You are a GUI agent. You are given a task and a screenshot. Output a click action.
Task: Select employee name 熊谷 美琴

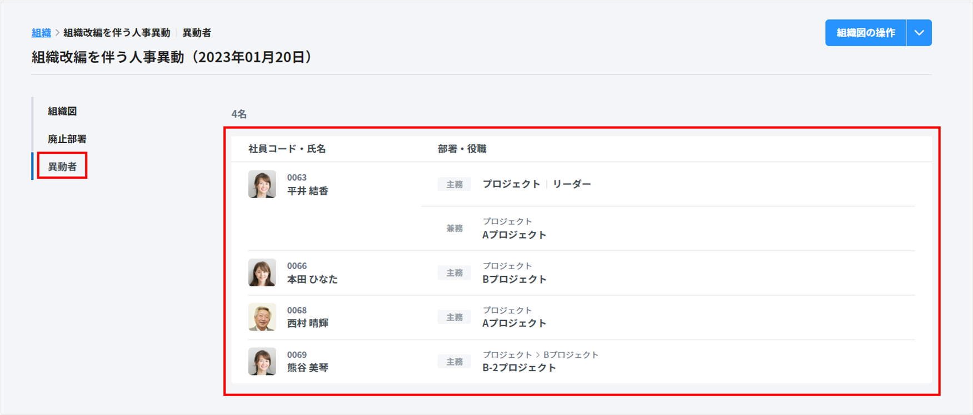pos(307,367)
